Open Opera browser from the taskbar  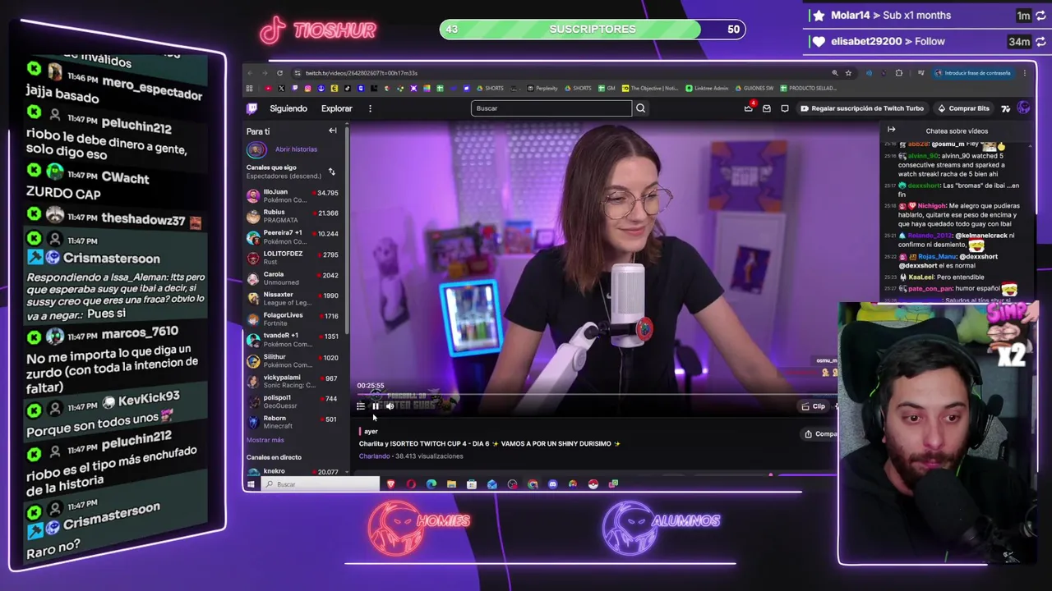tap(411, 484)
